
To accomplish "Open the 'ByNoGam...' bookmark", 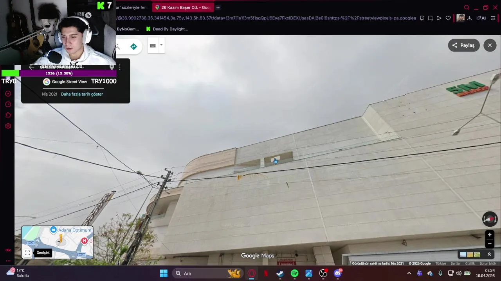I will click(x=128, y=29).
